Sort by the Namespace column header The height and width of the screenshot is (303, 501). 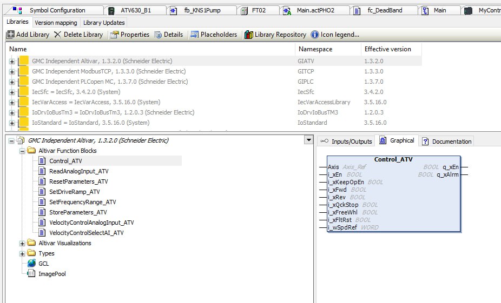click(x=328, y=49)
